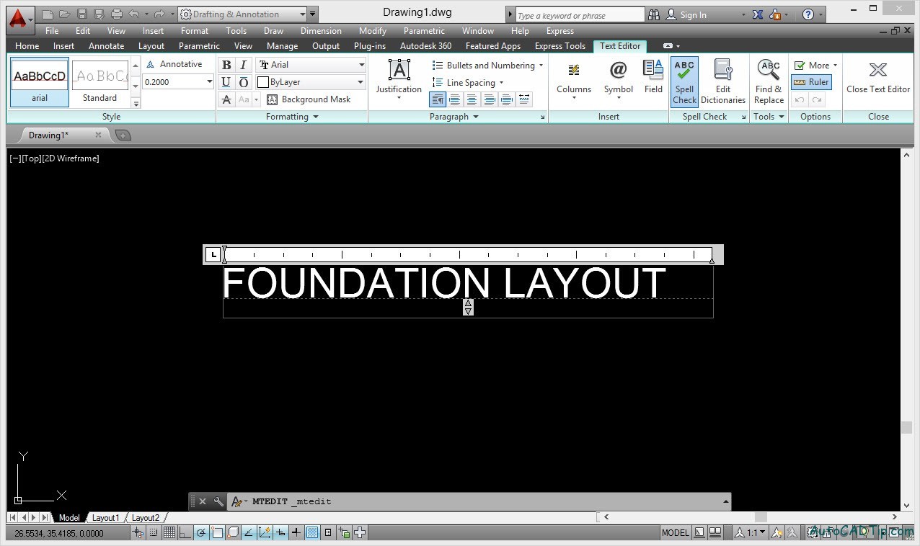Toggle the Ruler display

[x=811, y=81]
